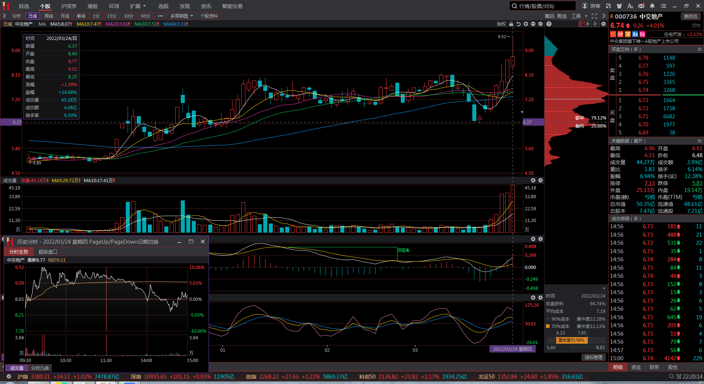Click the 指标管理 button

(x=593, y=358)
